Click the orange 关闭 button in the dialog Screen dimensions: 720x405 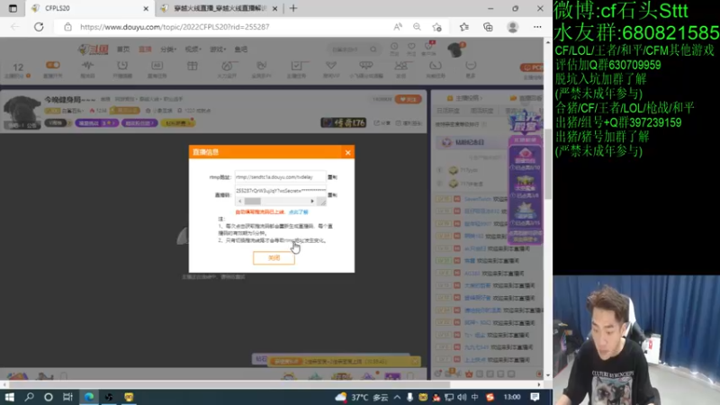pos(274,258)
